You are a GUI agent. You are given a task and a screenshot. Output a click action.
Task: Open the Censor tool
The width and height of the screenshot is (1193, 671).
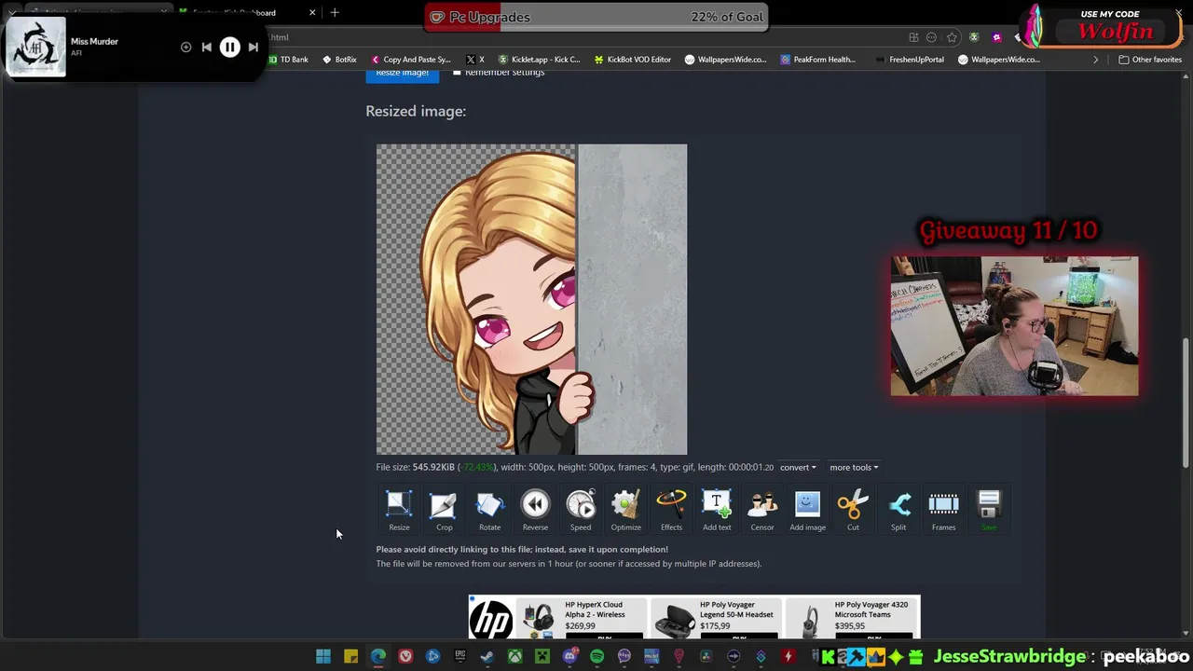point(762,511)
